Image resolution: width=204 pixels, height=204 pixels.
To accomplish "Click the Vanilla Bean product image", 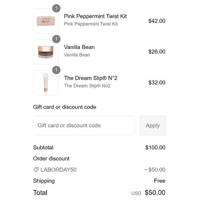I will [46, 52].
